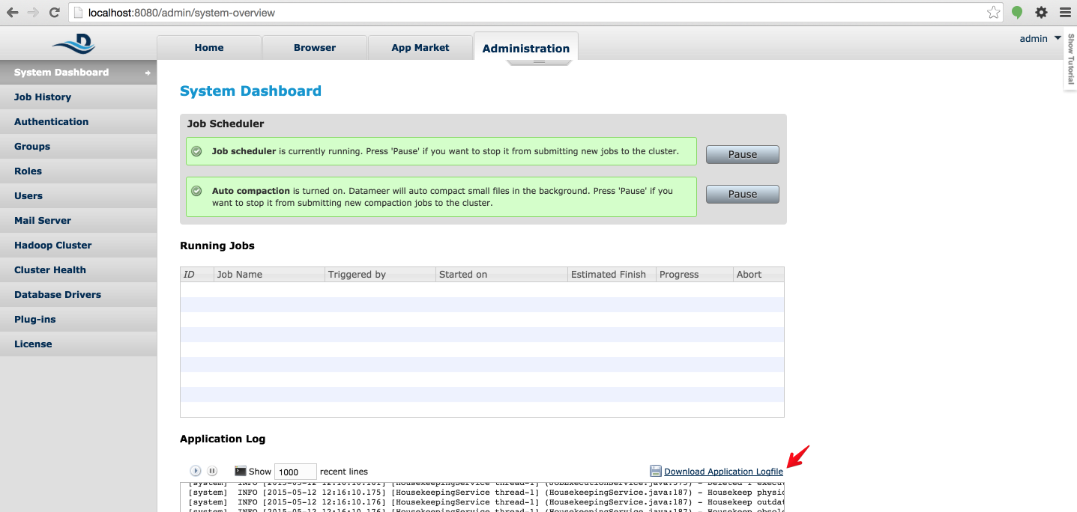This screenshot has width=1077, height=512.
Task: Select the Administration tab
Action: tap(526, 47)
